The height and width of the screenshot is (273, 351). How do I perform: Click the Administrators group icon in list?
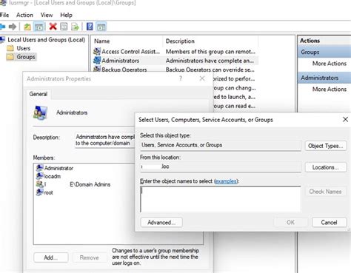97,61
